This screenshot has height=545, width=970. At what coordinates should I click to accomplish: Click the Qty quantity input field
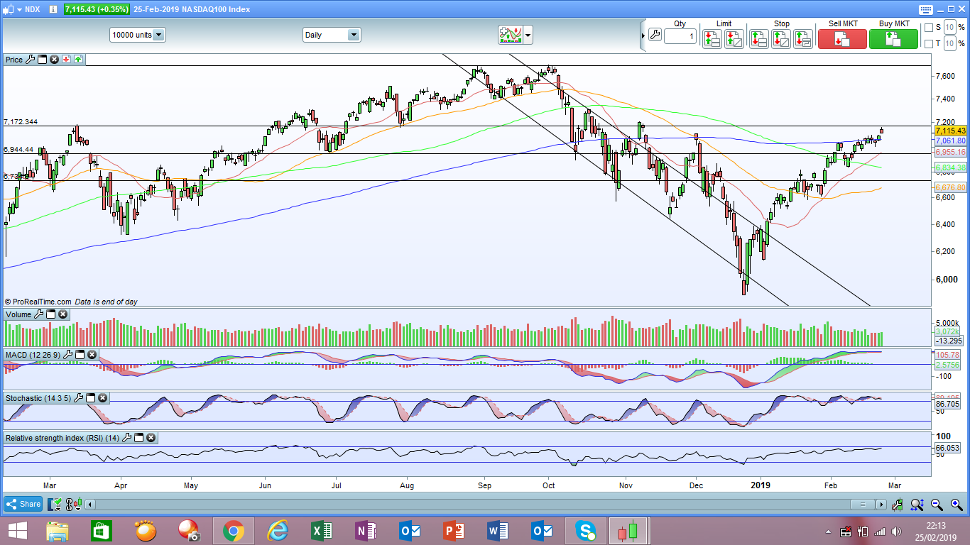click(x=680, y=35)
